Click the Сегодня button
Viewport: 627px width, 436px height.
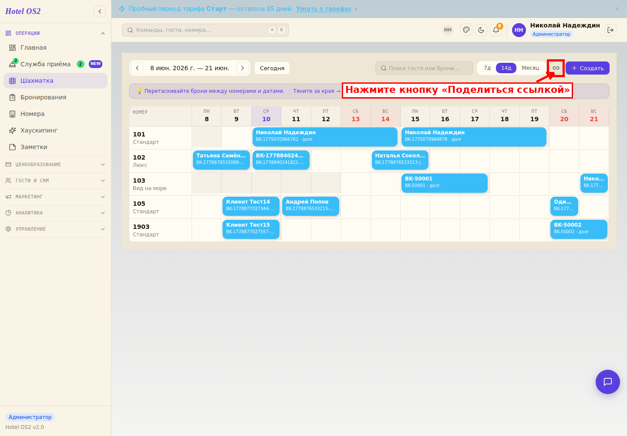(x=272, y=68)
